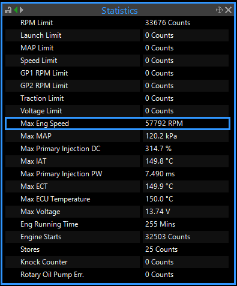The width and height of the screenshot is (237, 286).
Task: Select the Eng Running Time label
Action: tap(49, 224)
